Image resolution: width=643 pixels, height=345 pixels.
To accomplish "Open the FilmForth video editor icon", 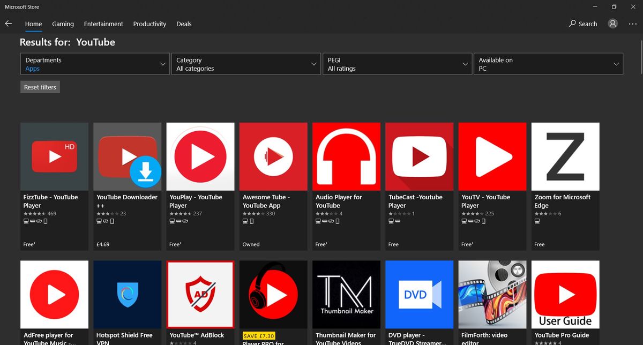I will (492, 294).
